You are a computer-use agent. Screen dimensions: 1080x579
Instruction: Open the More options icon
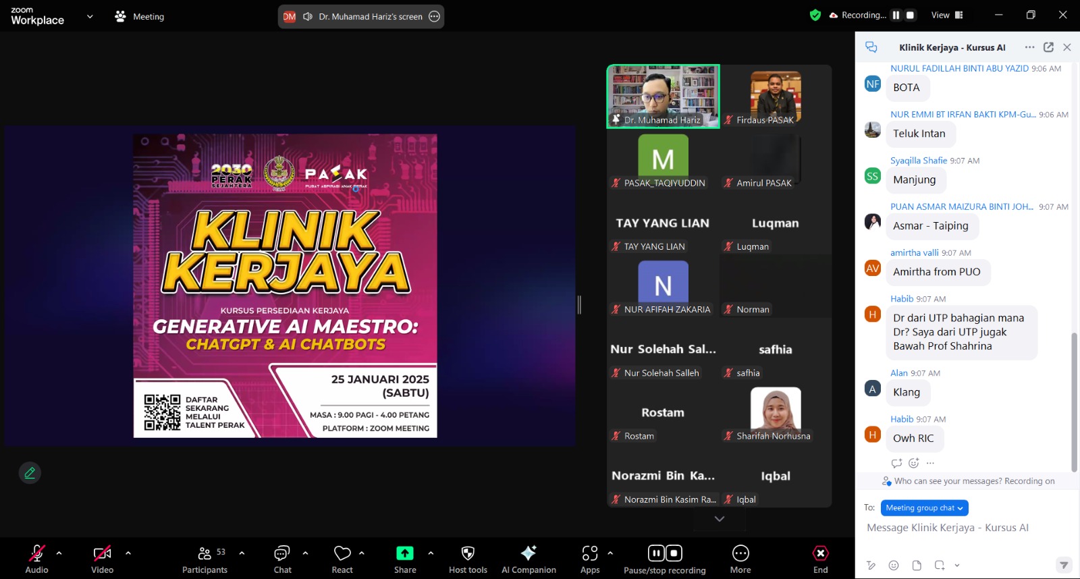740,553
